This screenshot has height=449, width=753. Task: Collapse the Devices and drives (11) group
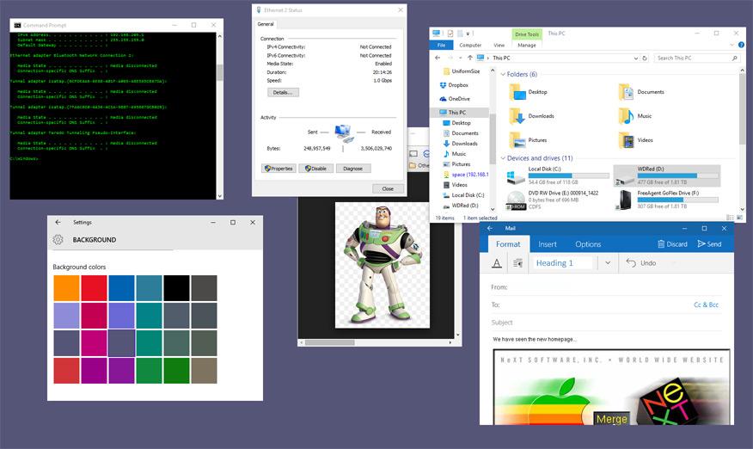(503, 158)
